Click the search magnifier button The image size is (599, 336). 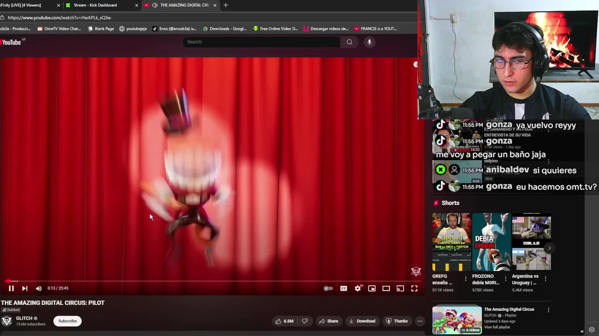click(349, 42)
